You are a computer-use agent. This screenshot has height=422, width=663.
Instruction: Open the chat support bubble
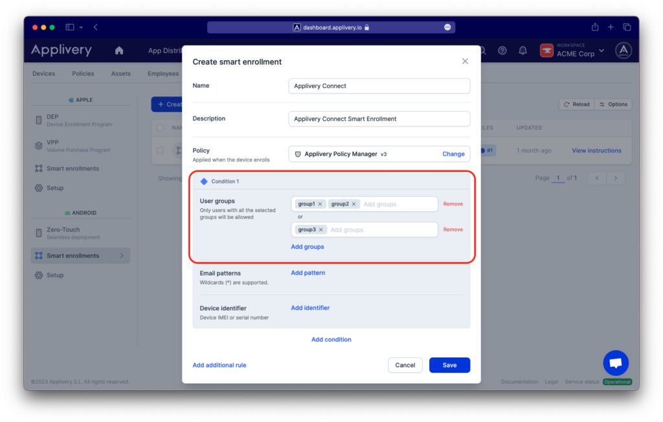(616, 363)
